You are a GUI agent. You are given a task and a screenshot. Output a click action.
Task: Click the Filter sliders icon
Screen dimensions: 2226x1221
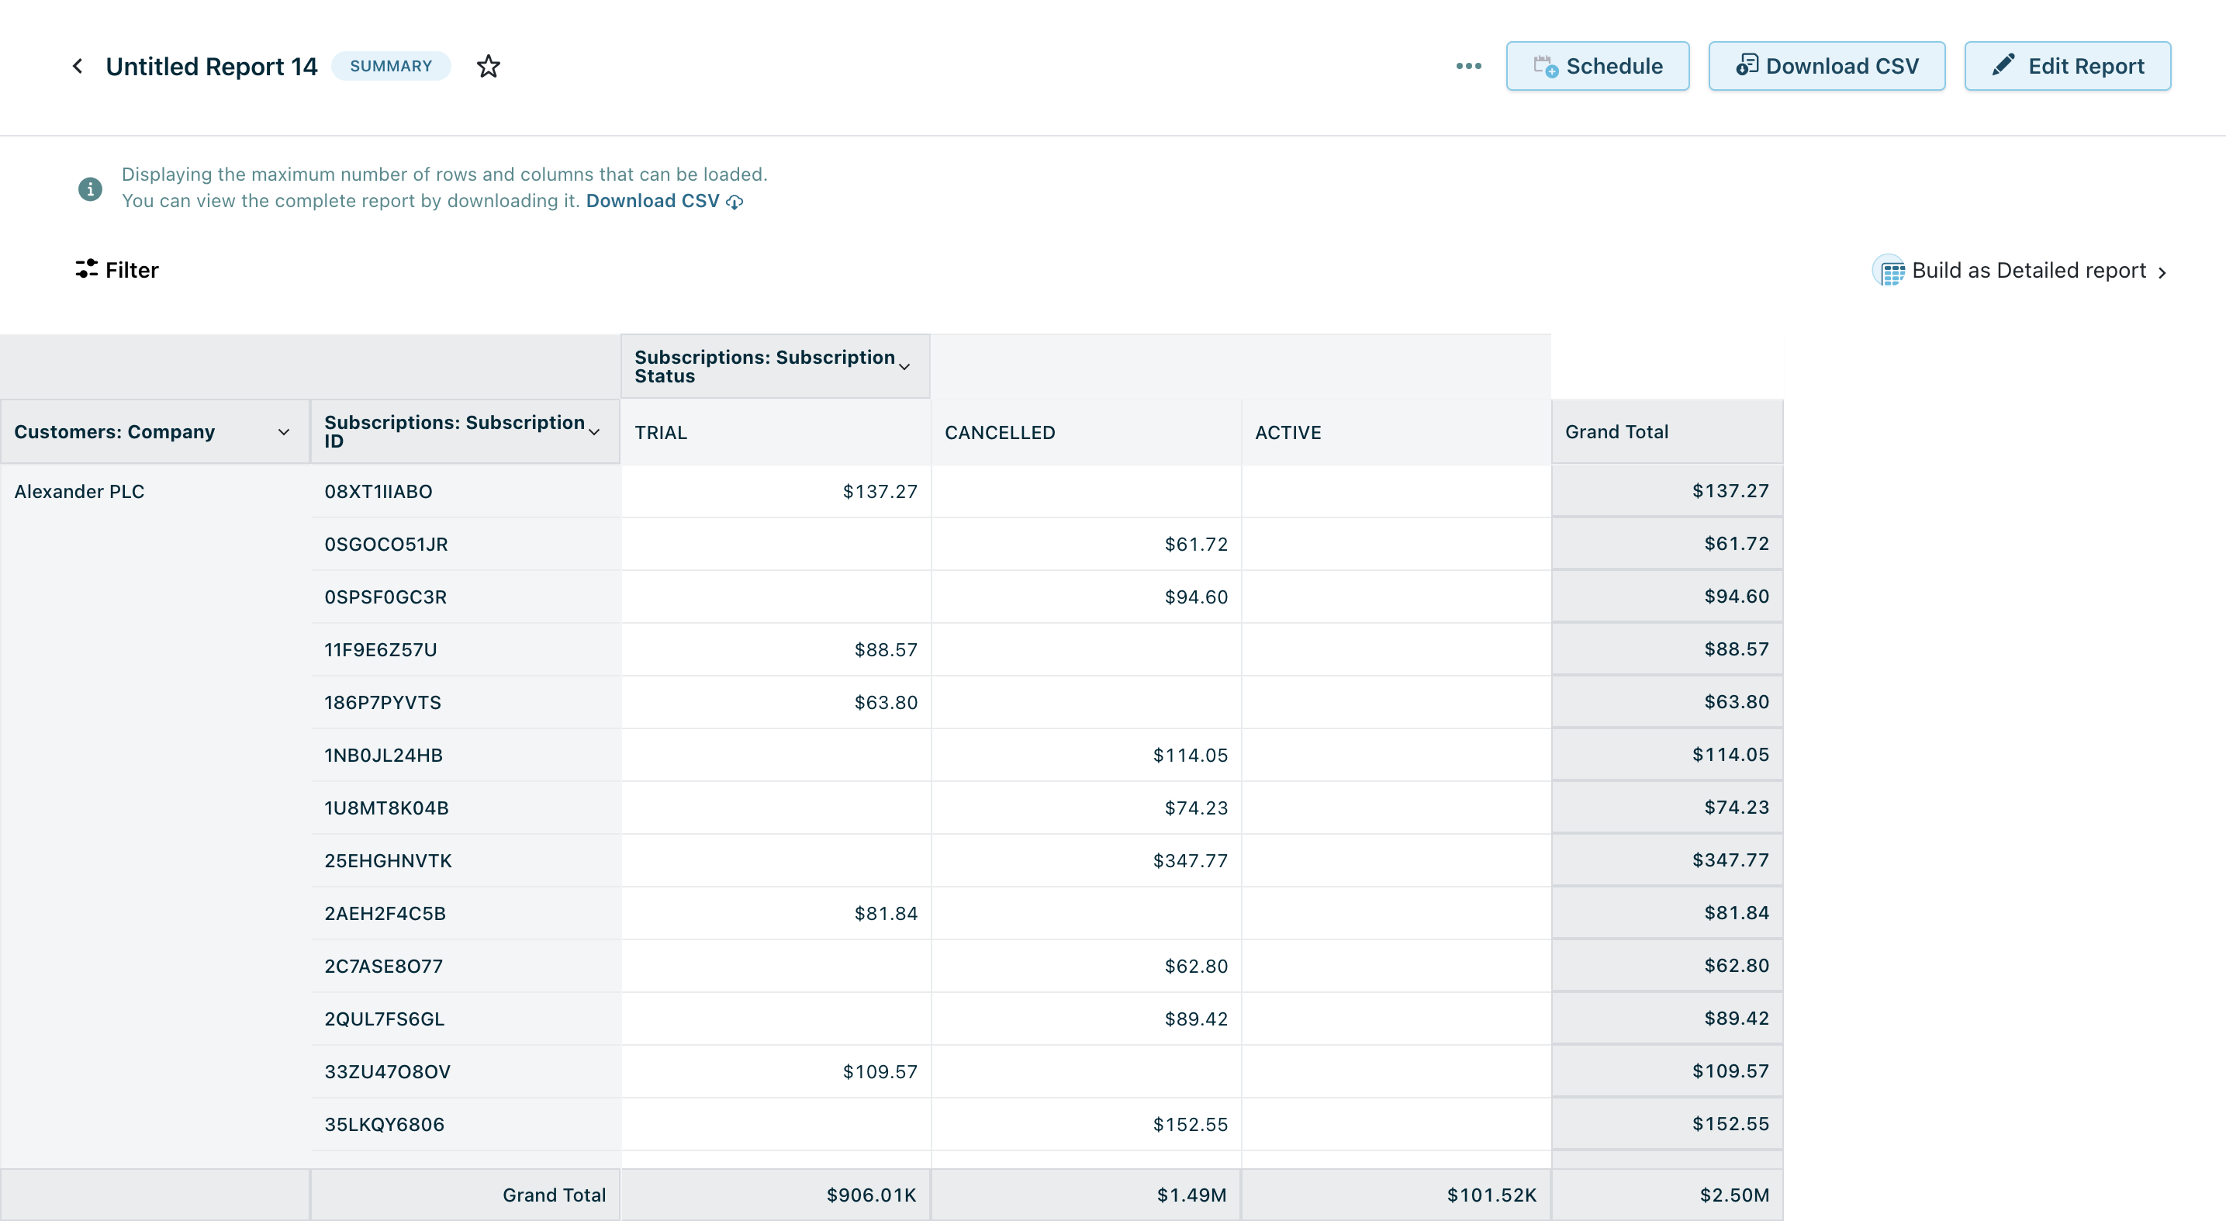coord(86,270)
